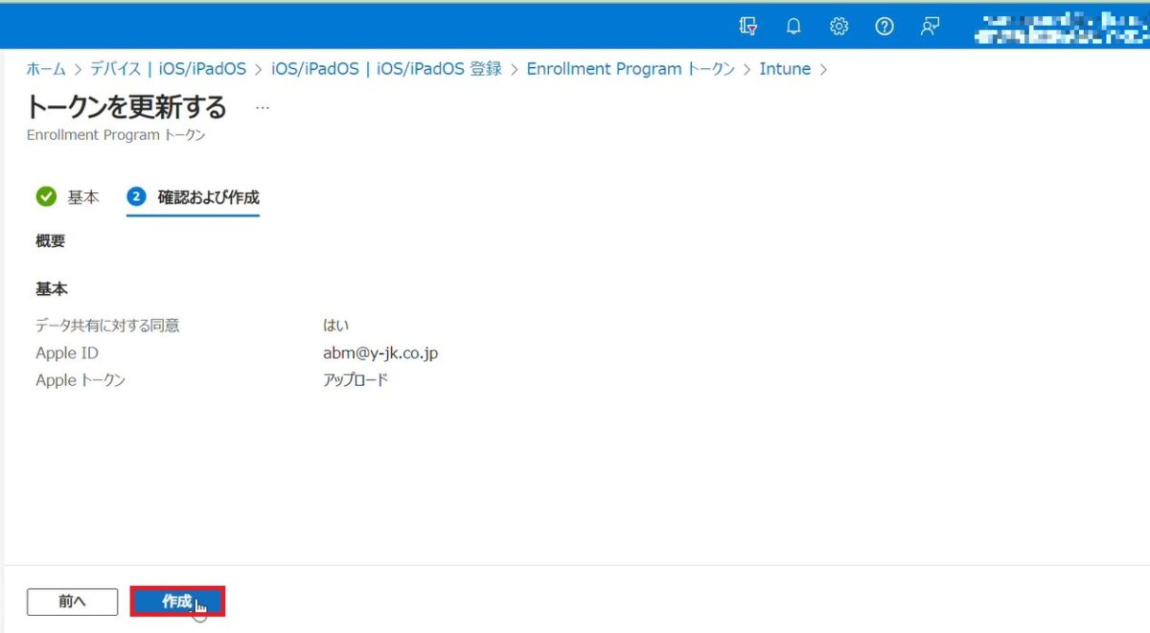Open the ellipsis menu beside トークンを更新する title
Viewport: 1150px width, 633px height.
tap(262, 108)
